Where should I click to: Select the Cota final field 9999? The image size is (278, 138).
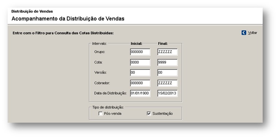(x=167, y=62)
